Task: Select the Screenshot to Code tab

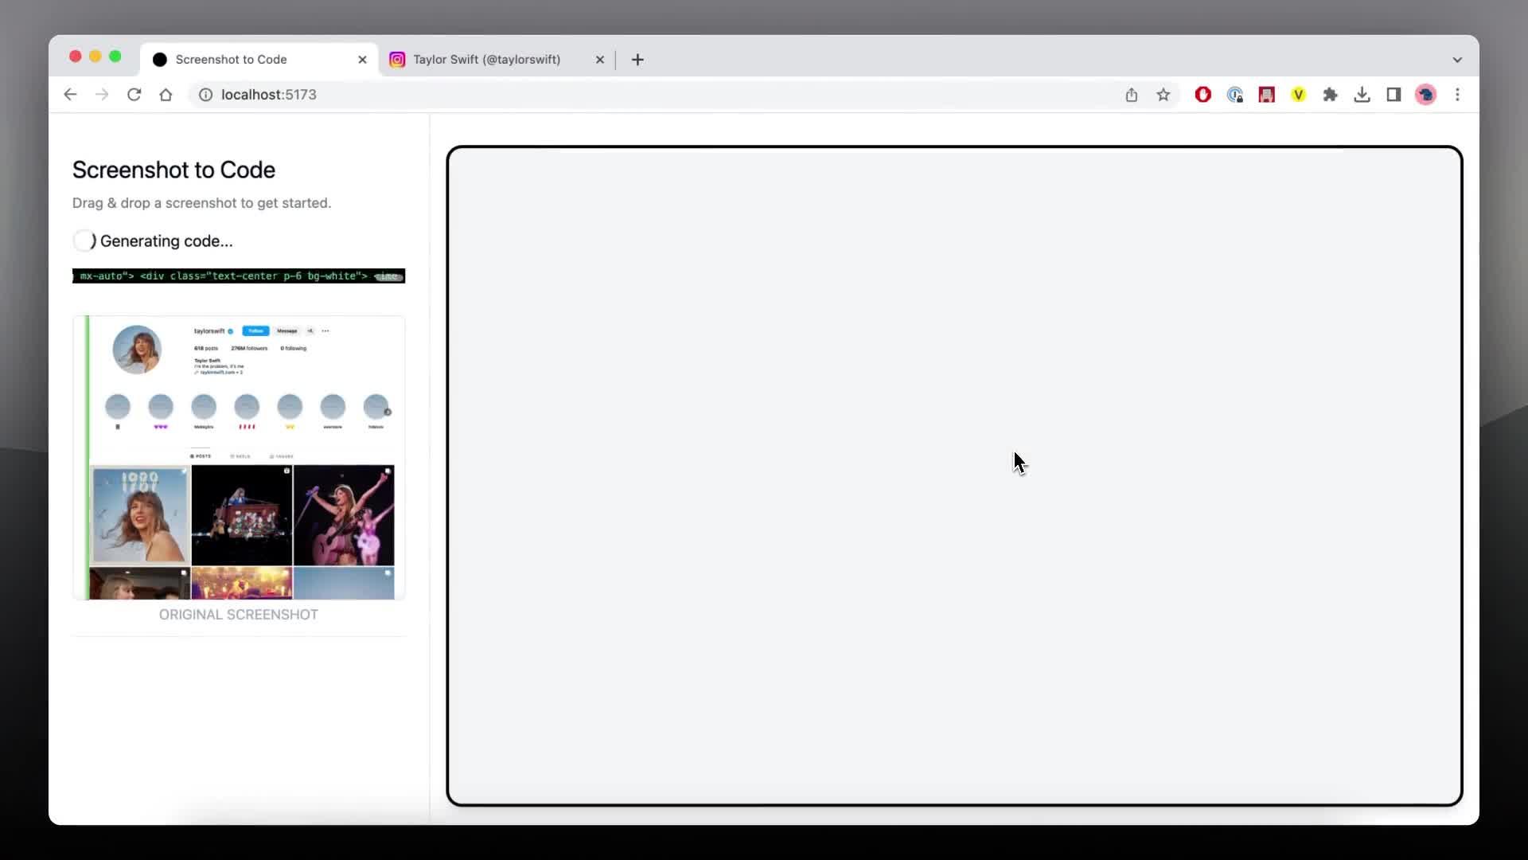Action: point(232,59)
